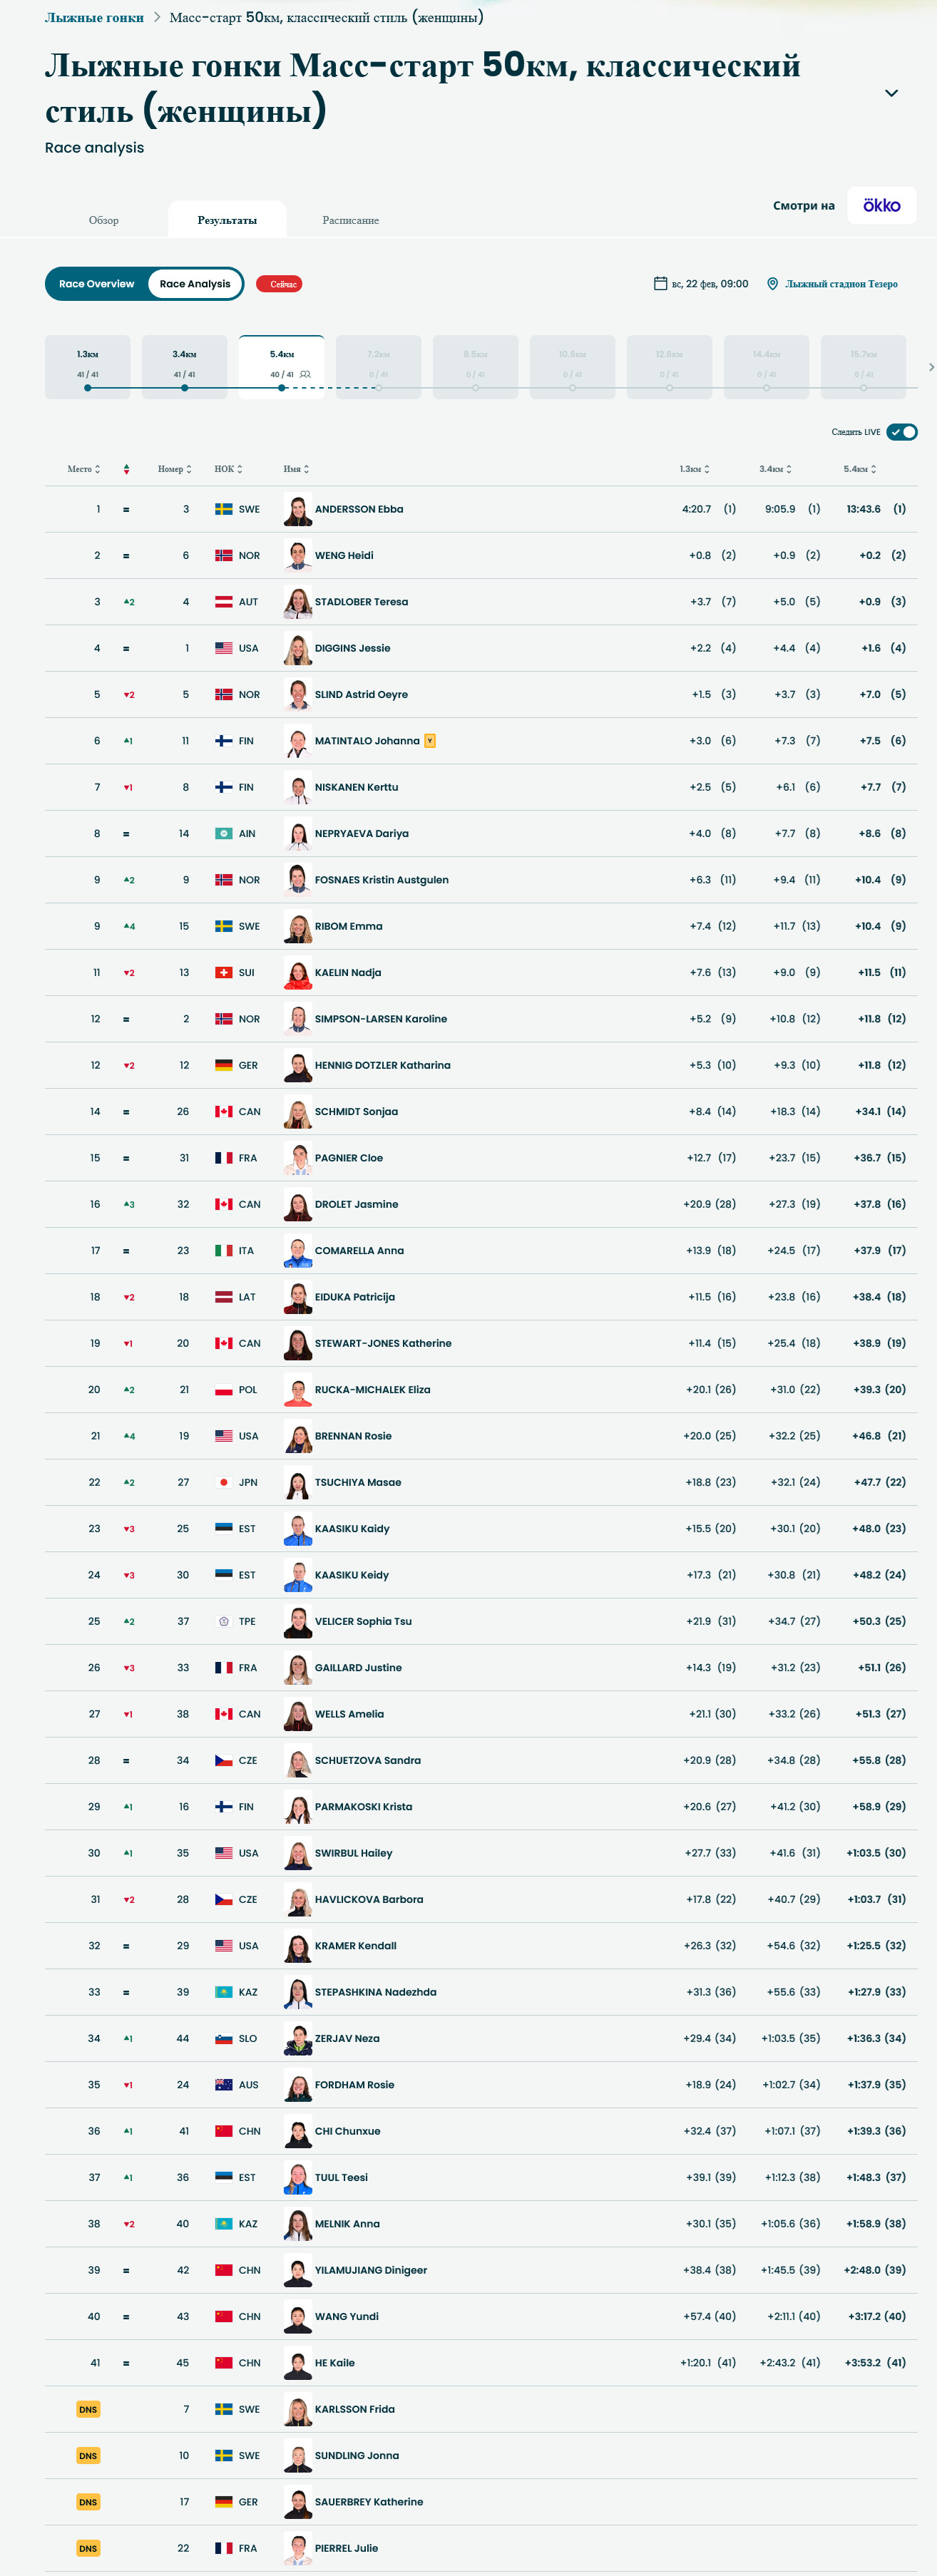The image size is (937, 2576).
Task: Click the calendar icon beside race date
Action: [x=660, y=284]
